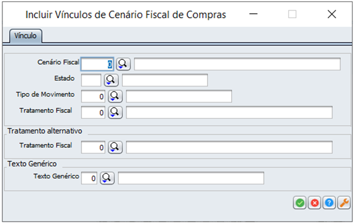354x224 pixels.
Task: Click the Cenário Fiscal description field
Action: [237, 64]
